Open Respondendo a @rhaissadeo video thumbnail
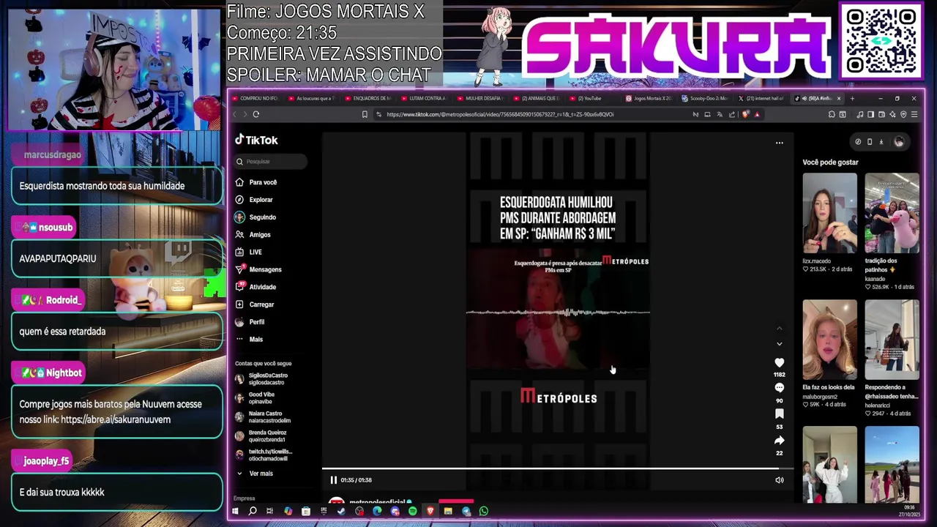The image size is (937, 527). pos(892,340)
